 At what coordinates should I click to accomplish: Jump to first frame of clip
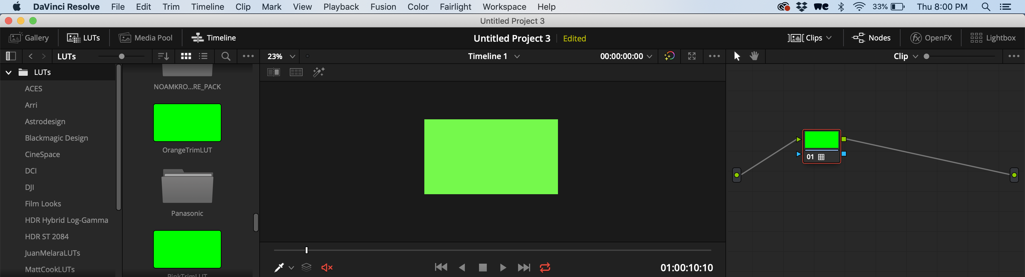pos(441,268)
